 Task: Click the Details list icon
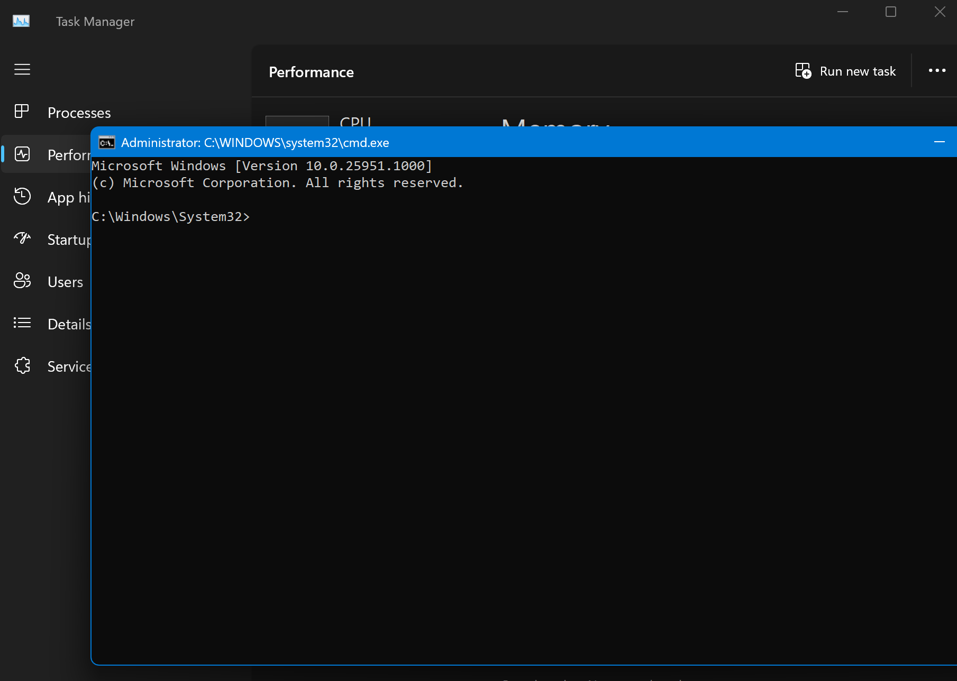point(22,323)
